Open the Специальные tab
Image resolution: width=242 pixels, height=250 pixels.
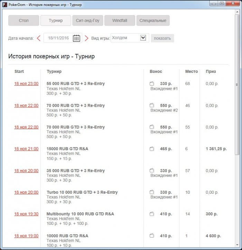pos(153,20)
